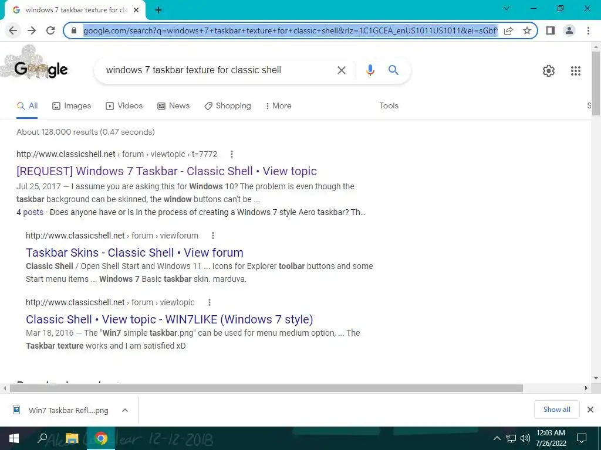Open Chrome side panel
This screenshot has height=450, width=601.
point(551,30)
